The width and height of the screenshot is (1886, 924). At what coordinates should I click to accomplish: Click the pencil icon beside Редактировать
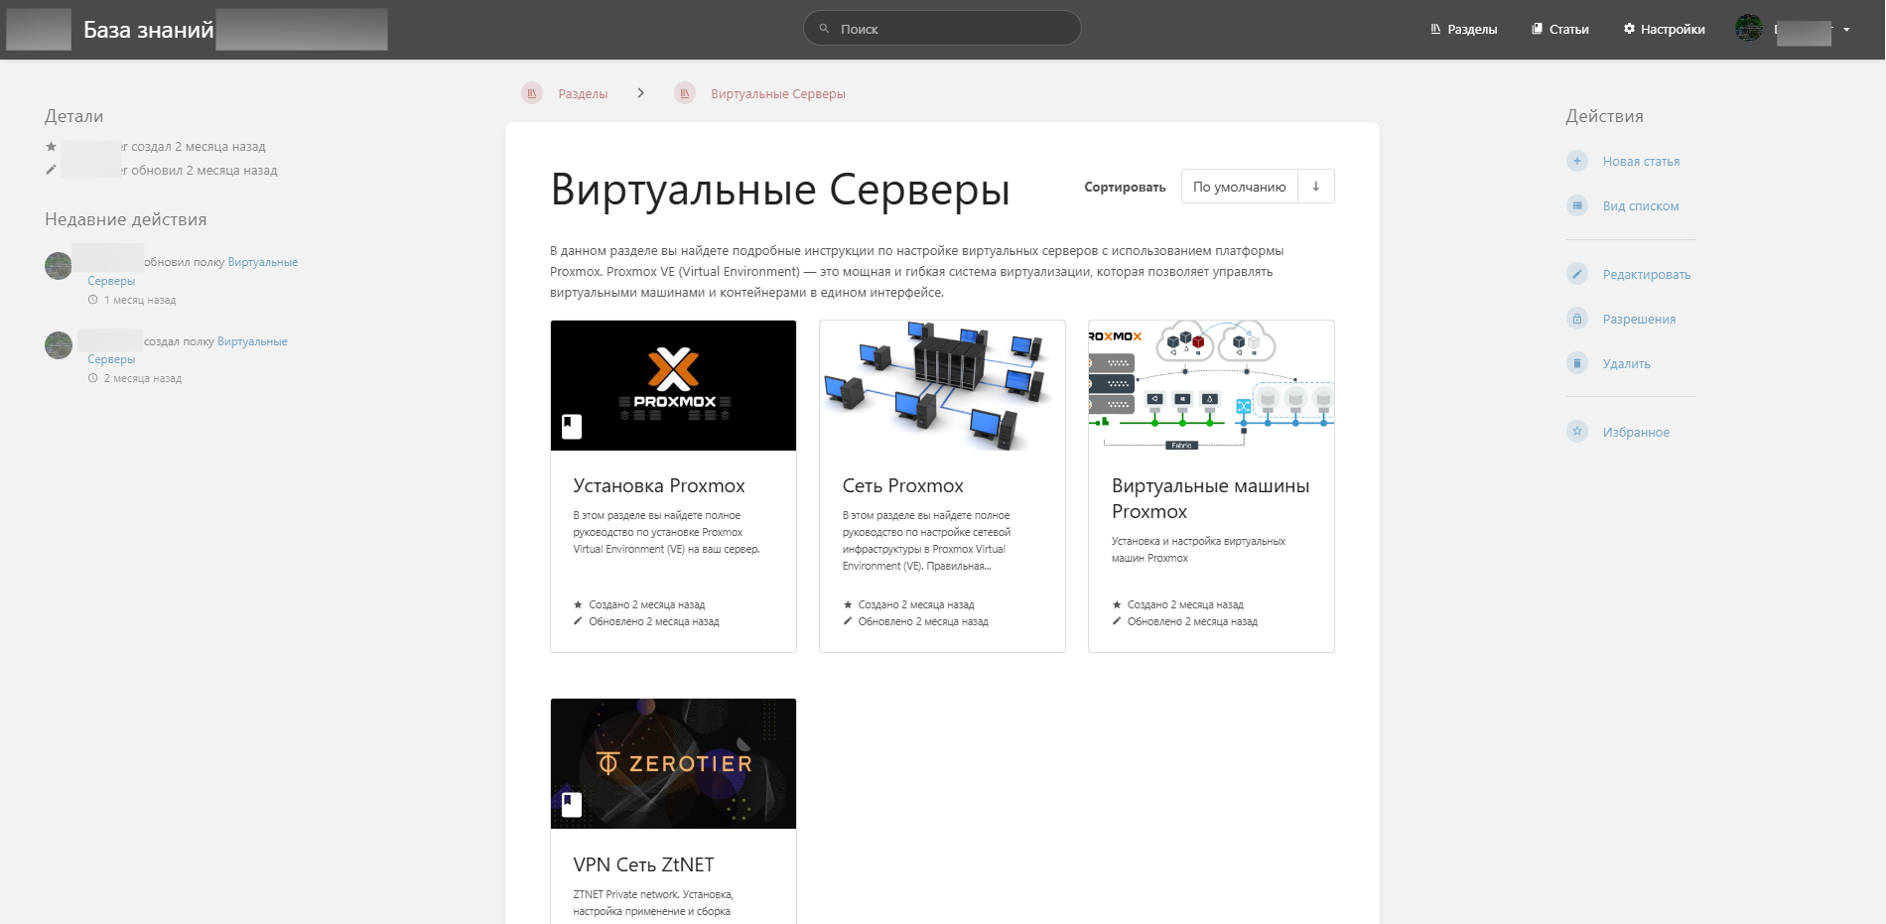1577,274
